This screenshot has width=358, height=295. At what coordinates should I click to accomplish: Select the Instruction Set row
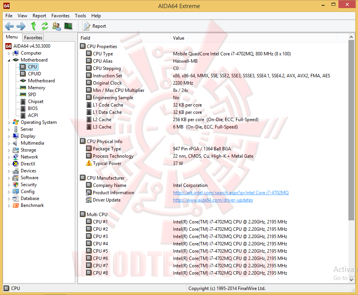213,76
